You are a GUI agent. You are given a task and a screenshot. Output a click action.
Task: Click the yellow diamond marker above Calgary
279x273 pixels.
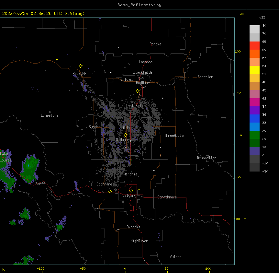[131, 191]
